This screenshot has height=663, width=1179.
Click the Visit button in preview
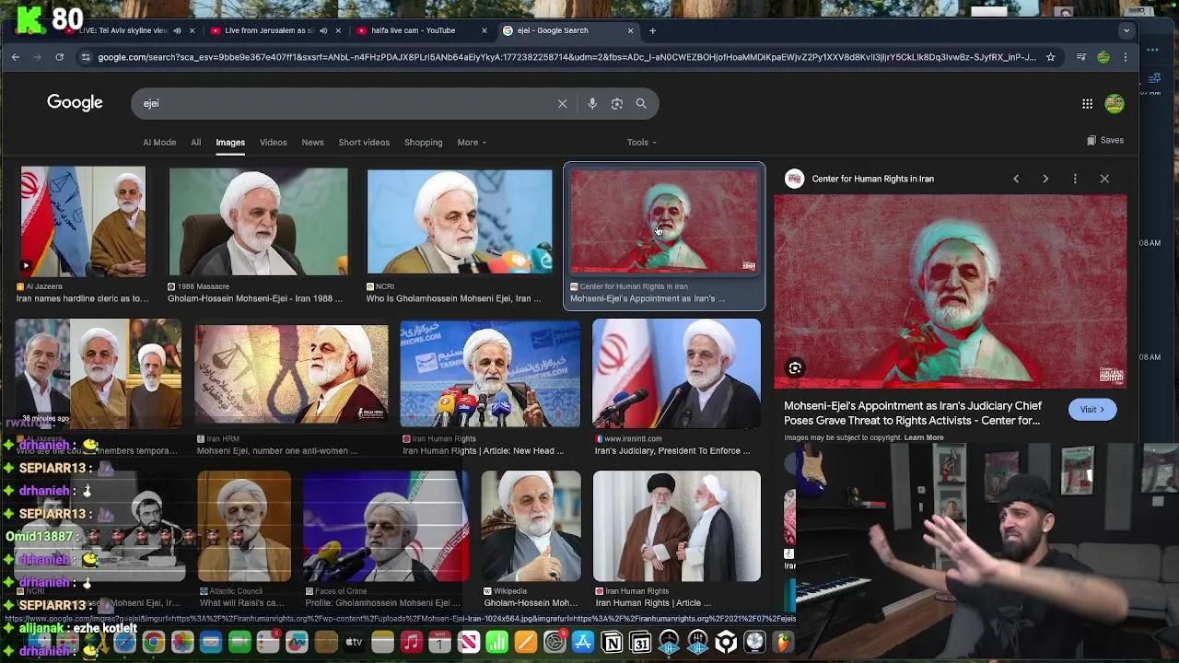(1092, 410)
